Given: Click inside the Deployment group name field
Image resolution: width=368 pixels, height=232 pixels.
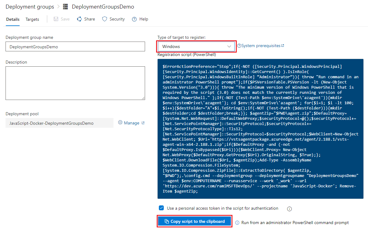Looking at the screenshot, I should click(x=75, y=46).
